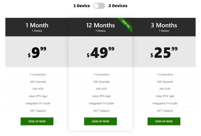Click 'Joker IPTV Apk' in 3 Months plan
The image size is (201, 136).
[165, 96]
